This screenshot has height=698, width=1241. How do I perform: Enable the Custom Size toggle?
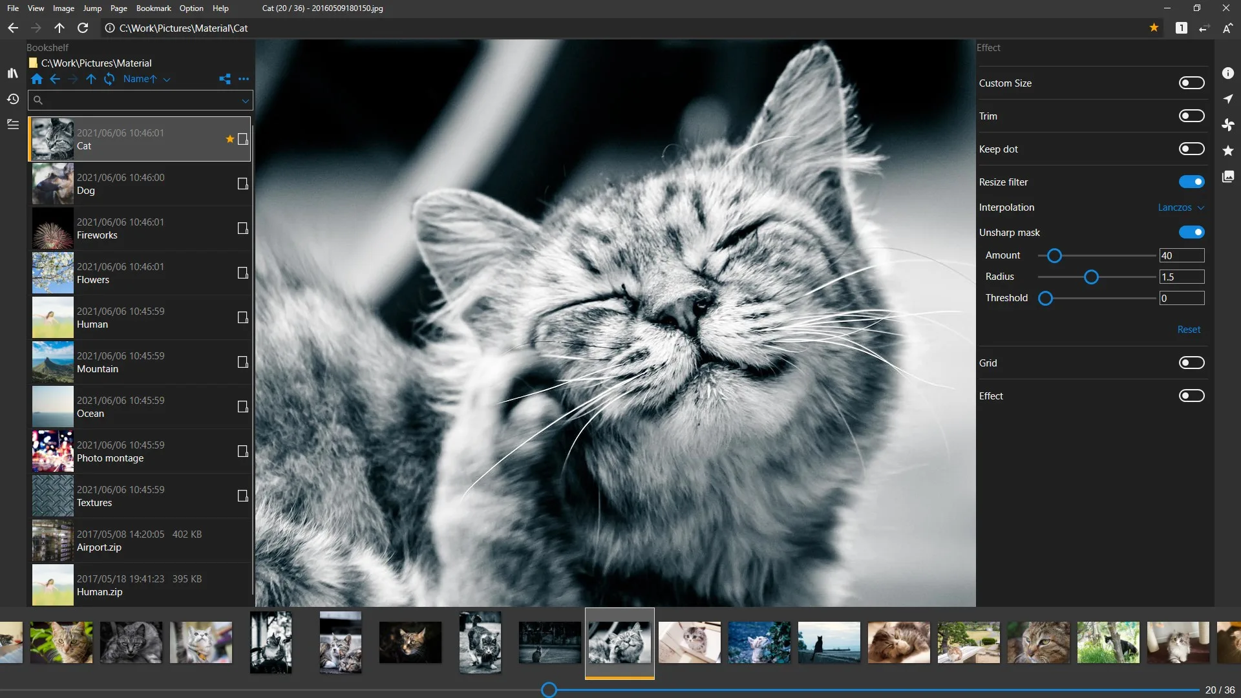[x=1191, y=83]
